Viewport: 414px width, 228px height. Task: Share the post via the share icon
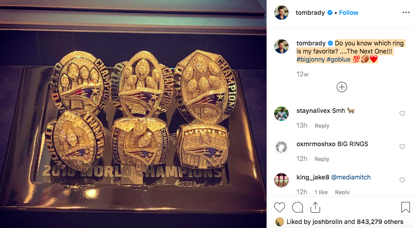pyautogui.click(x=315, y=207)
